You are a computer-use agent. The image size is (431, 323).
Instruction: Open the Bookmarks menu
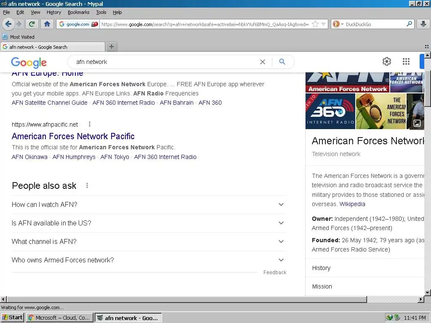[x=79, y=12]
